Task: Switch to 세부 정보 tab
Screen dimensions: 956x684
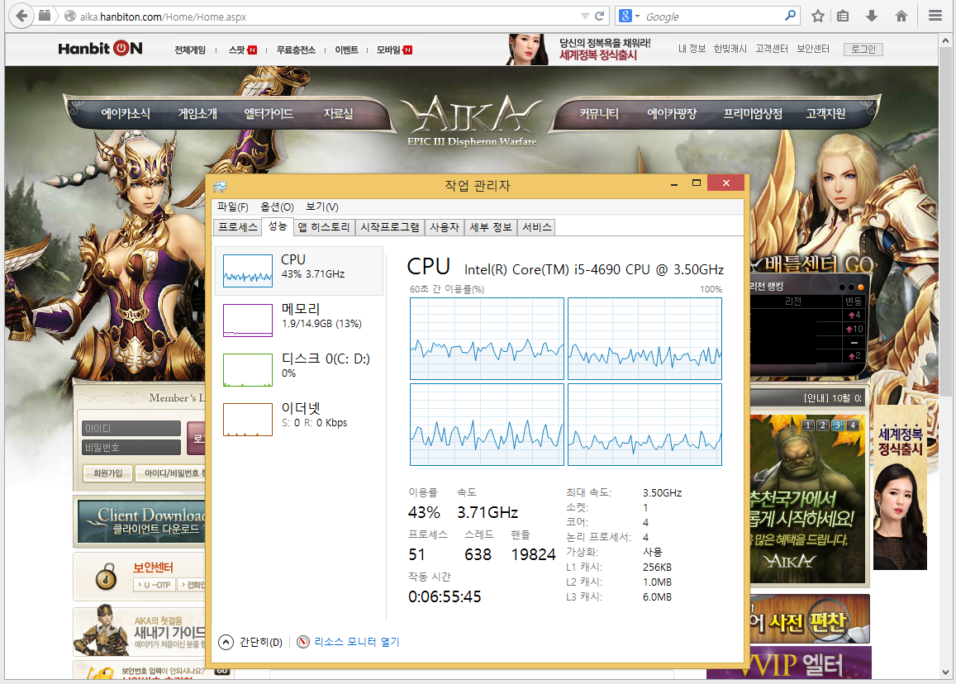Action: [x=491, y=227]
